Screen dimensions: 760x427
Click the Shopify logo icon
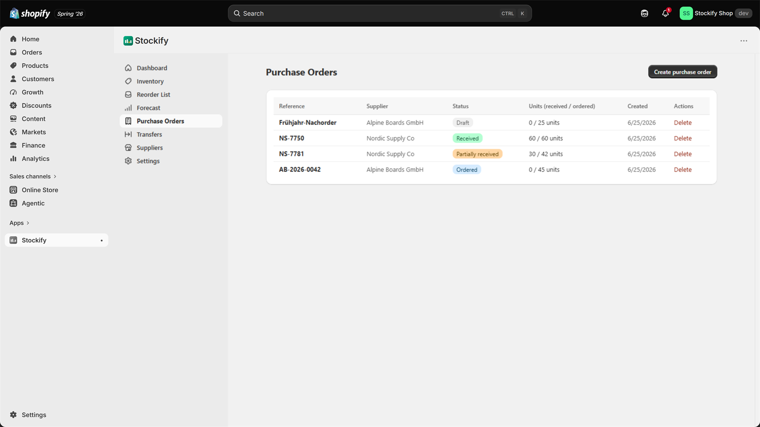pyautogui.click(x=14, y=13)
